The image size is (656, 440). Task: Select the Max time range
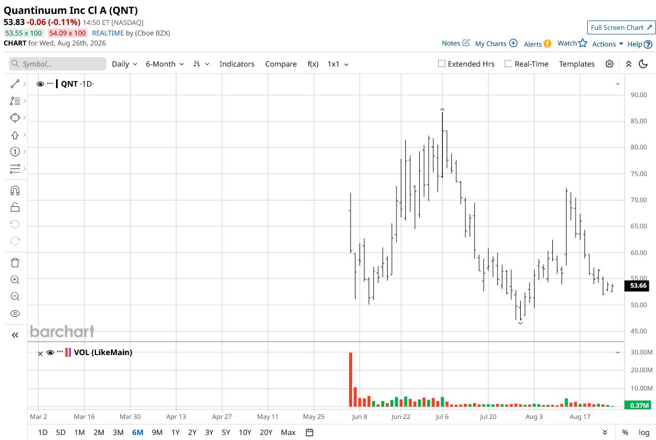288,432
